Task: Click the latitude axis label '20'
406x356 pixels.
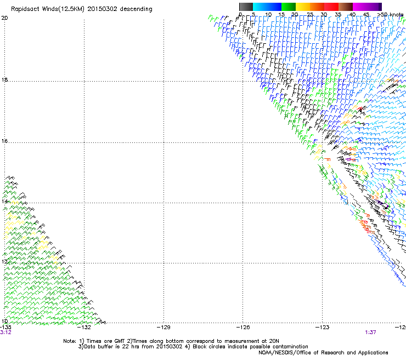Action: 4,18
